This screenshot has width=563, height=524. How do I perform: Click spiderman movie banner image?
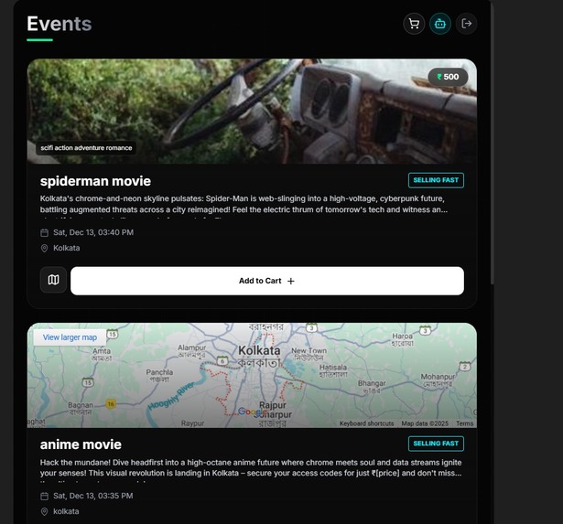252,112
